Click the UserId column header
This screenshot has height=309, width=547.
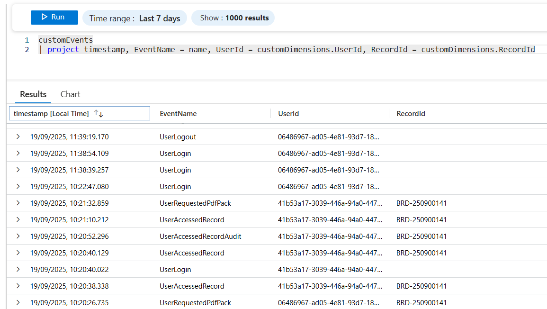pos(288,114)
